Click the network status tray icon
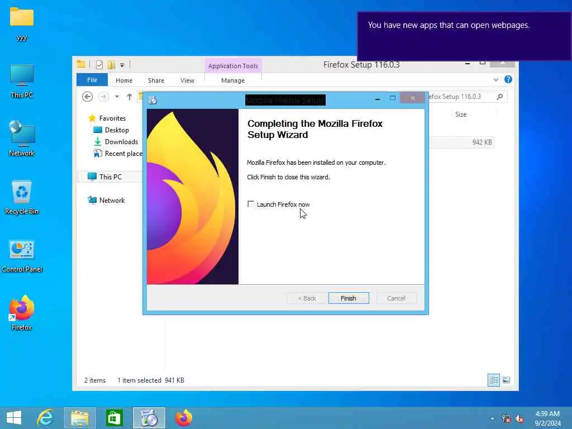572x429 pixels. pos(506,418)
